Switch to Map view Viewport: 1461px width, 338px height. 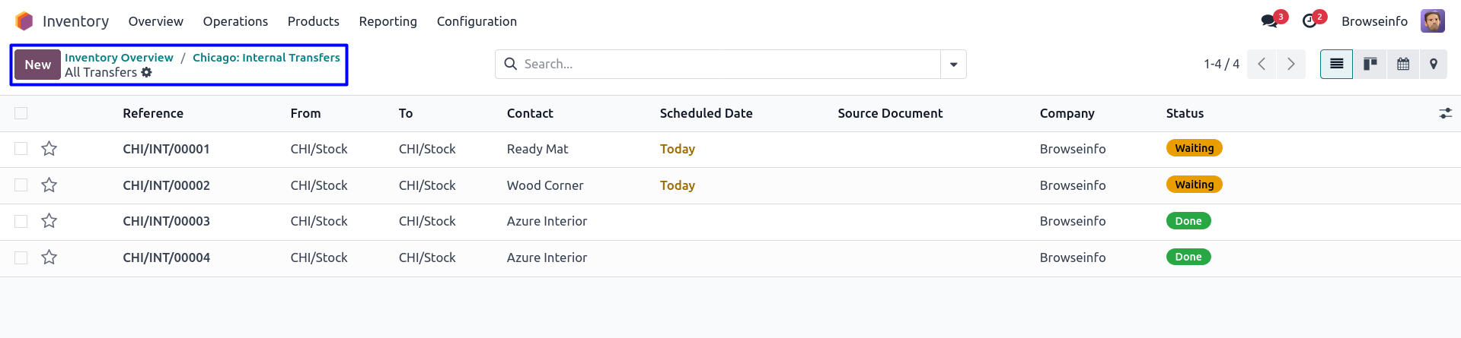[x=1434, y=64]
